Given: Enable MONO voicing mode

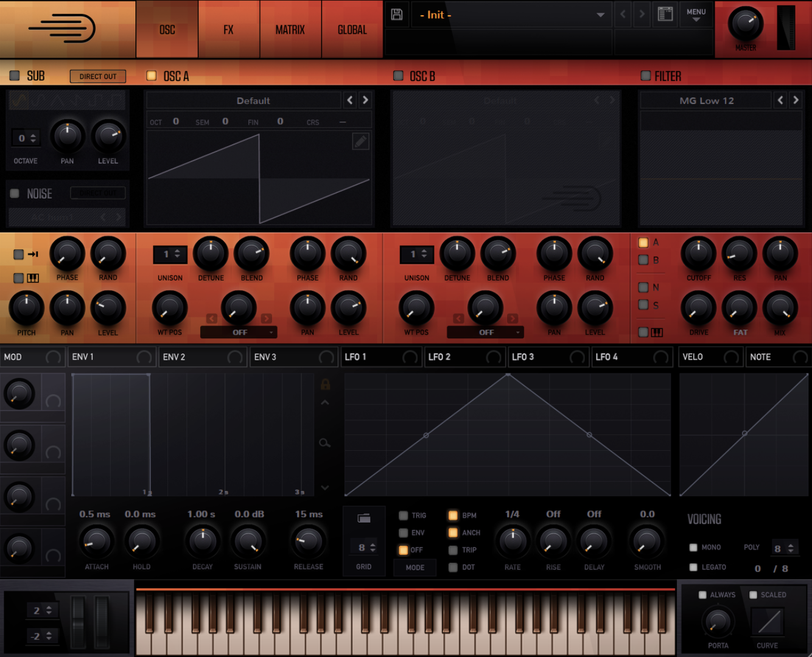Looking at the screenshot, I should point(693,547).
